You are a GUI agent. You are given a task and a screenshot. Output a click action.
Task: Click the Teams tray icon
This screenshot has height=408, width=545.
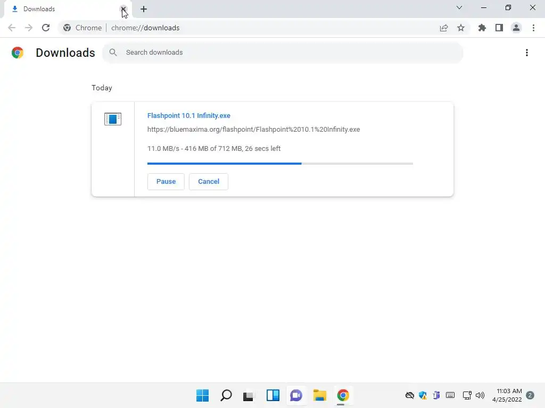click(436, 395)
